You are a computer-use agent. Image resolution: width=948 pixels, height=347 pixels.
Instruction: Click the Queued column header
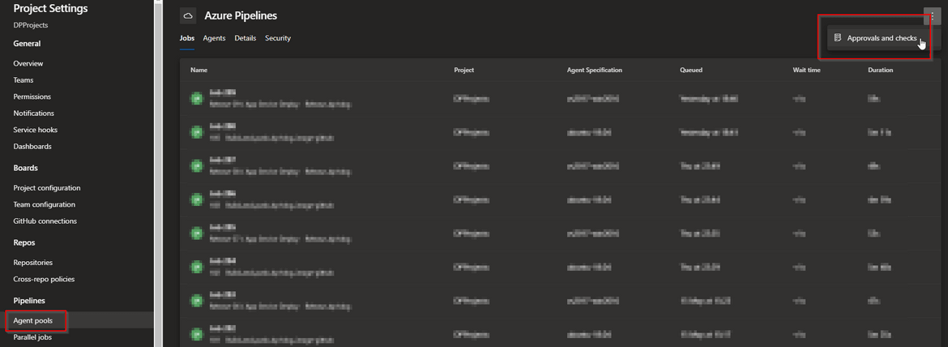coord(691,70)
